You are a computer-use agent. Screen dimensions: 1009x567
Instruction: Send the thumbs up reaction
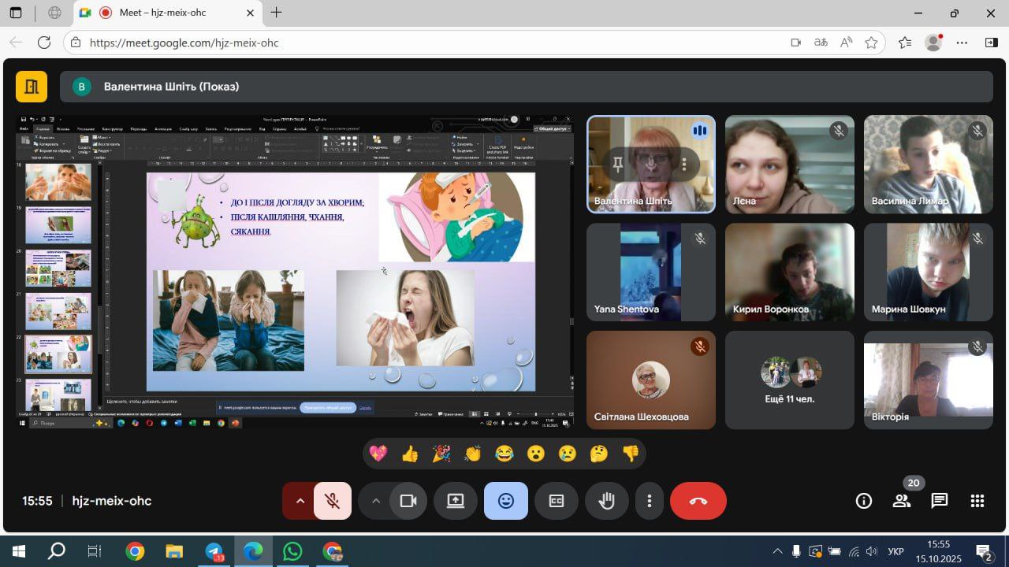point(410,454)
